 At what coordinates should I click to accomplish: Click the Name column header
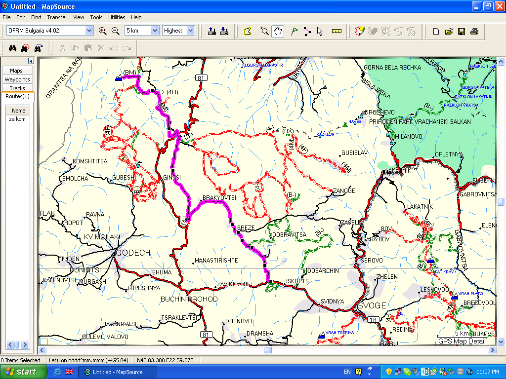(18, 111)
